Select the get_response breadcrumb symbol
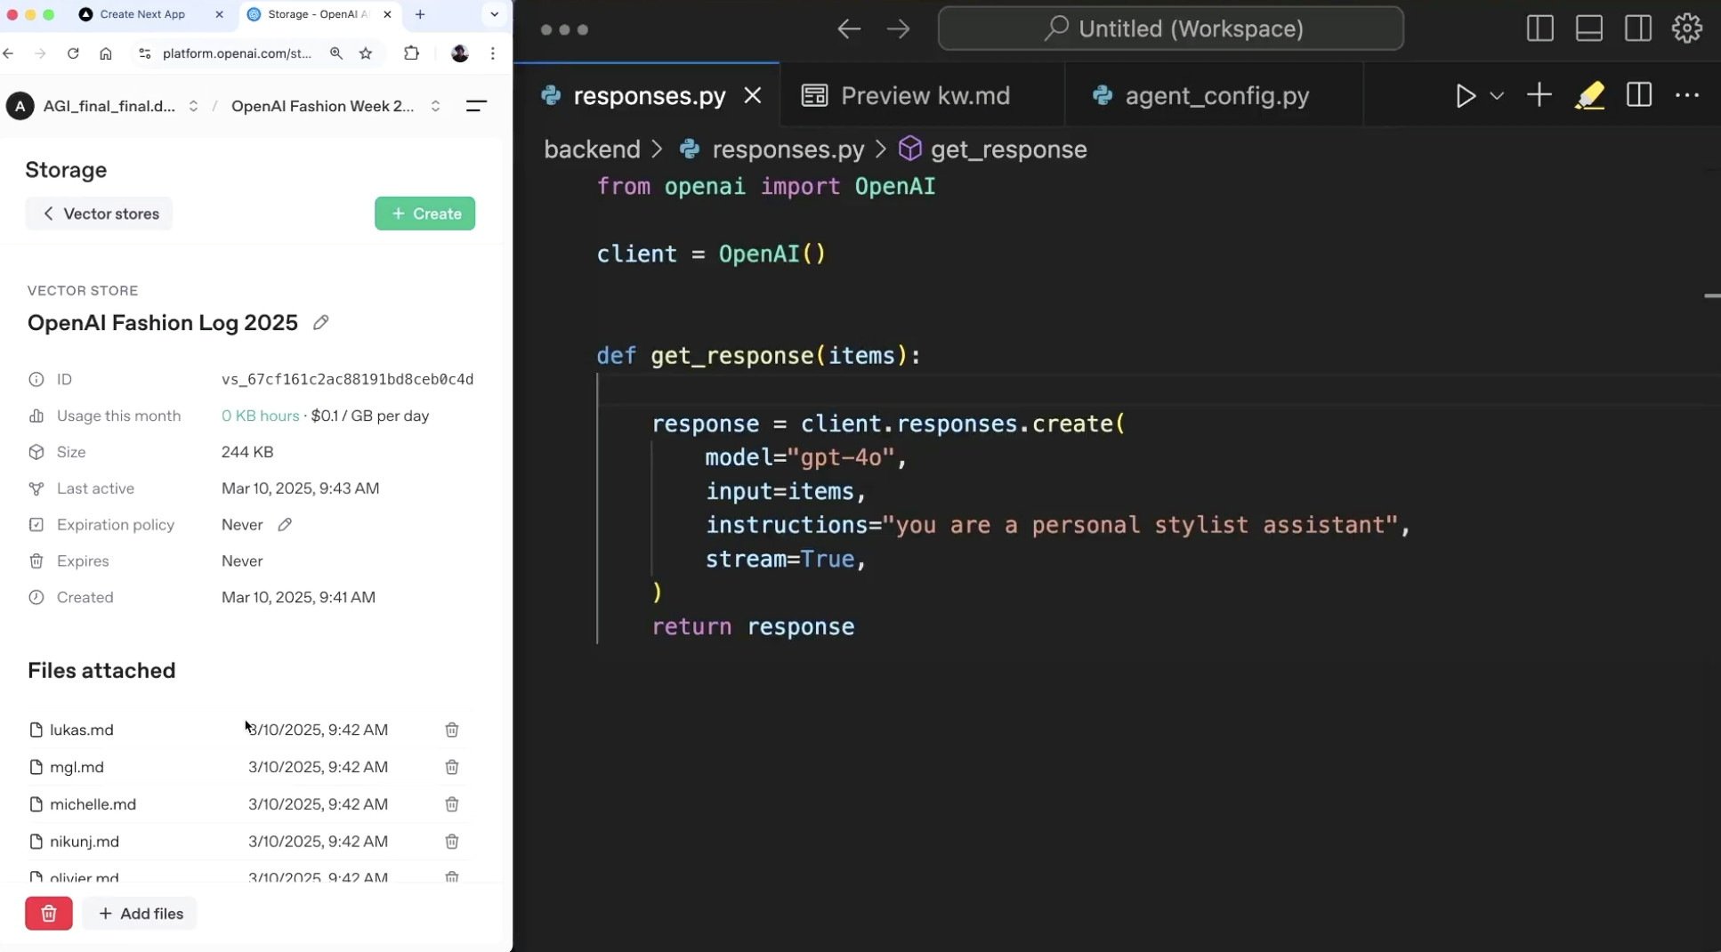 [992, 149]
